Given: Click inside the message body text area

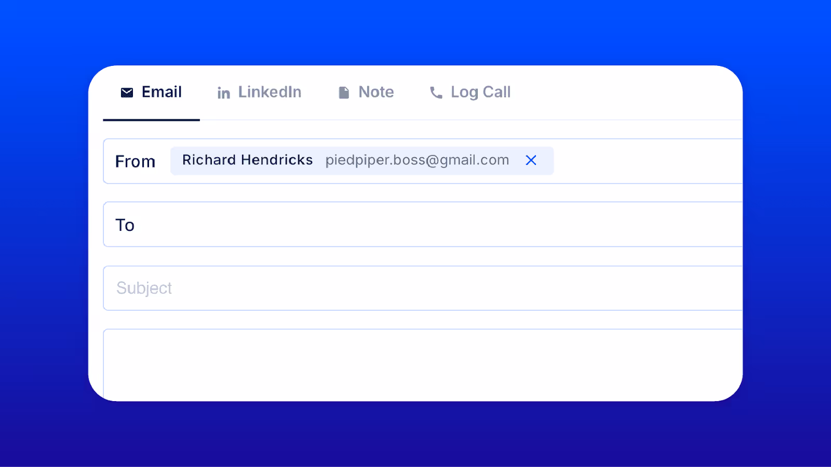Looking at the screenshot, I should (423, 365).
